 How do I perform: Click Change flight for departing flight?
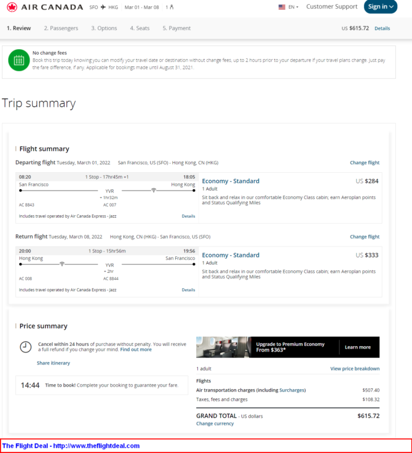365,163
